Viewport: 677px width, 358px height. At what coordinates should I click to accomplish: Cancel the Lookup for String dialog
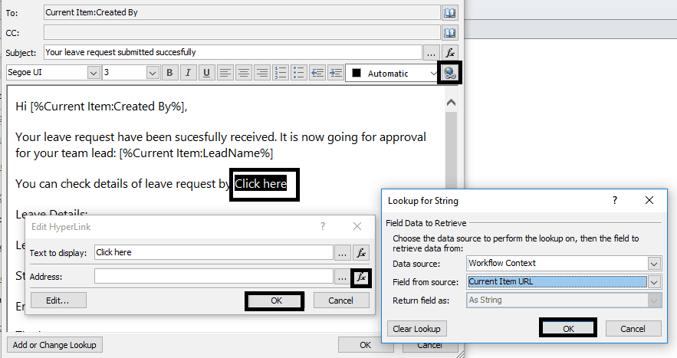click(x=633, y=329)
